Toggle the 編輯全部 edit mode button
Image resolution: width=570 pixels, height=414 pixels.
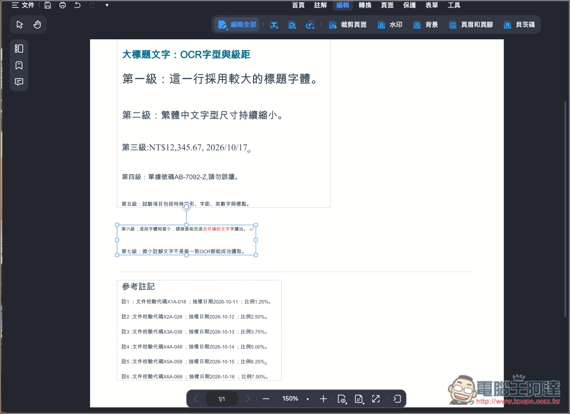click(x=237, y=25)
